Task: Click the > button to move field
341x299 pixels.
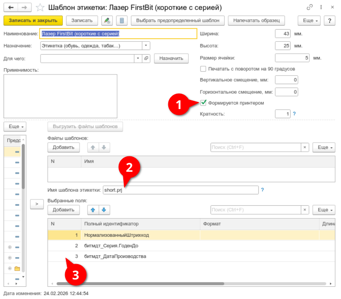Action: [x=37, y=204]
